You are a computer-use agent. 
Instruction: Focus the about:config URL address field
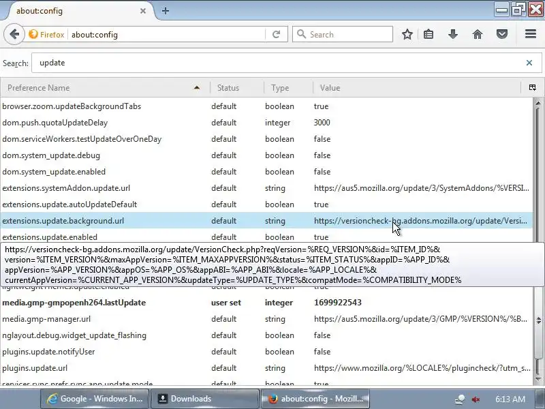coord(167,35)
